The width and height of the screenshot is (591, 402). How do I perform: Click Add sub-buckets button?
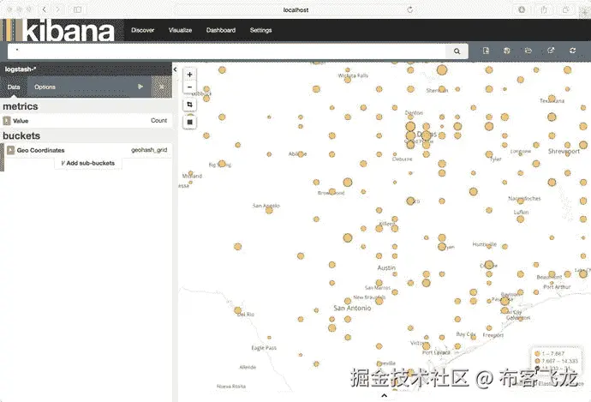[x=88, y=164]
